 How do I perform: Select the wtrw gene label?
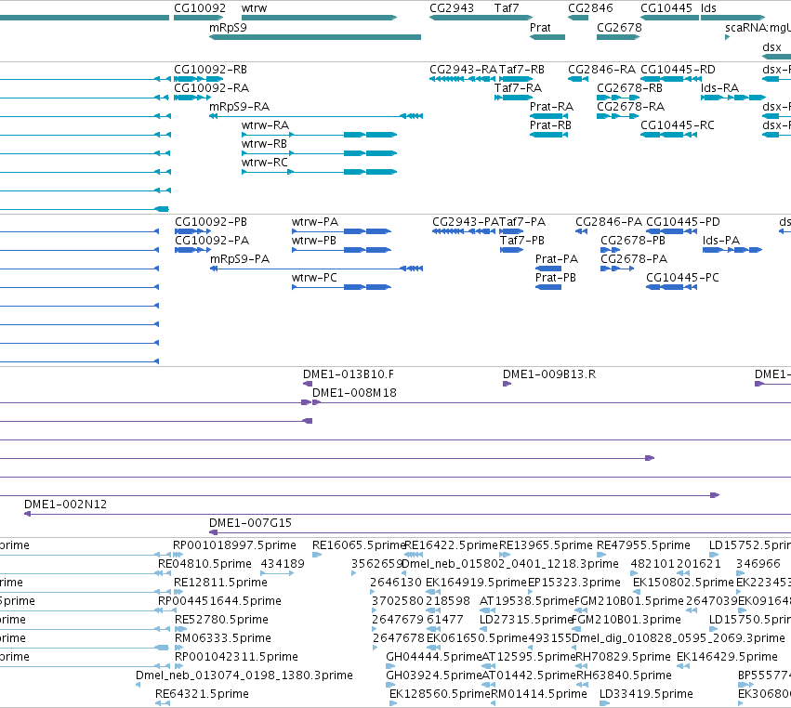coord(255,8)
